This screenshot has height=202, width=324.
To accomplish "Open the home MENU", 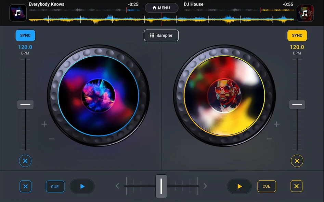I will (x=161, y=8).
